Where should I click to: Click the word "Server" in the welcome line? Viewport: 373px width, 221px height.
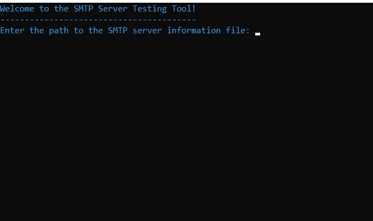[x=113, y=9]
